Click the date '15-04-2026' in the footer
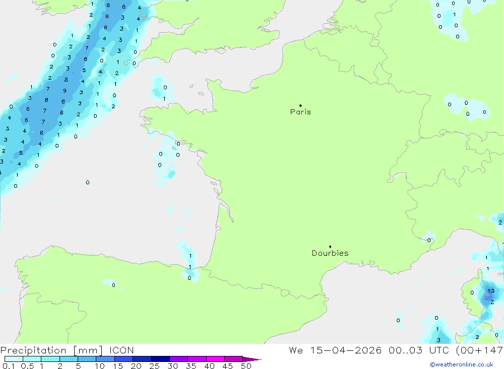504x369 pixels. coord(346,350)
